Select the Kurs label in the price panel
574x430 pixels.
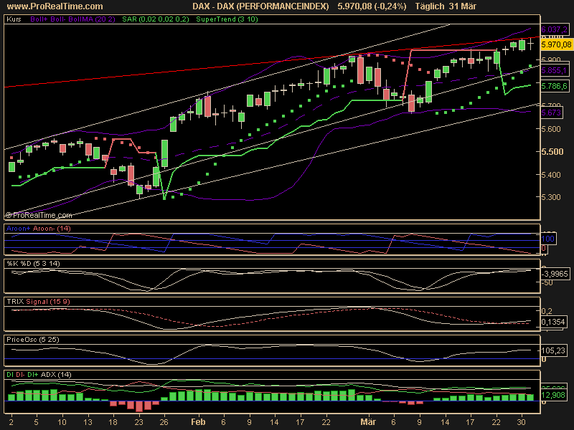[14, 19]
